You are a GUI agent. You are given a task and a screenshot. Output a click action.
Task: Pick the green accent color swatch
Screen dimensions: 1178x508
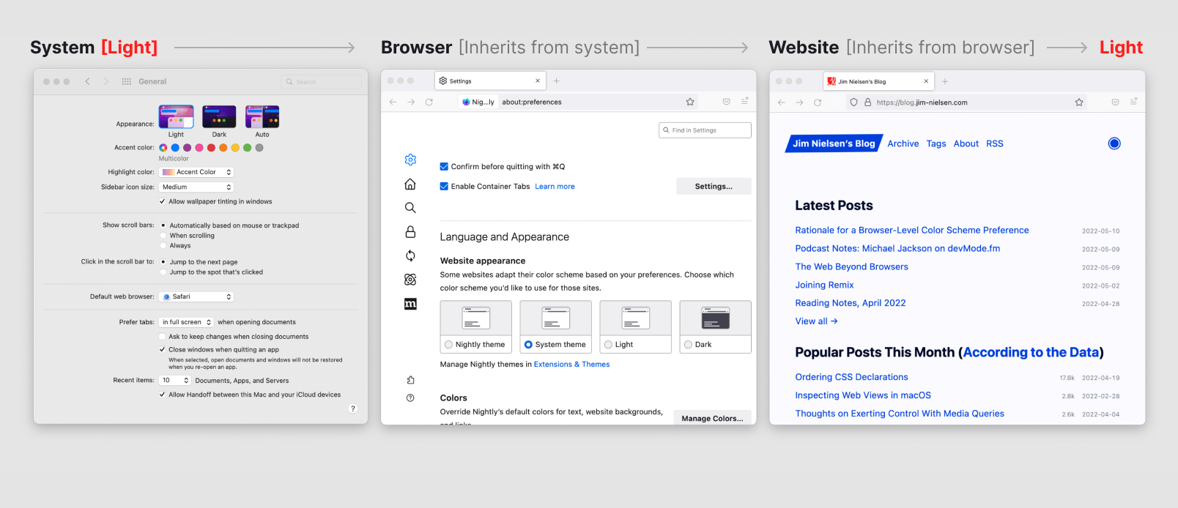click(247, 148)
